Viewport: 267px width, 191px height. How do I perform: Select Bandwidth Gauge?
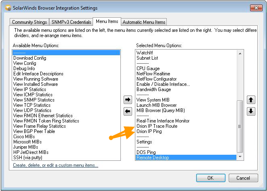coord(186,89)
